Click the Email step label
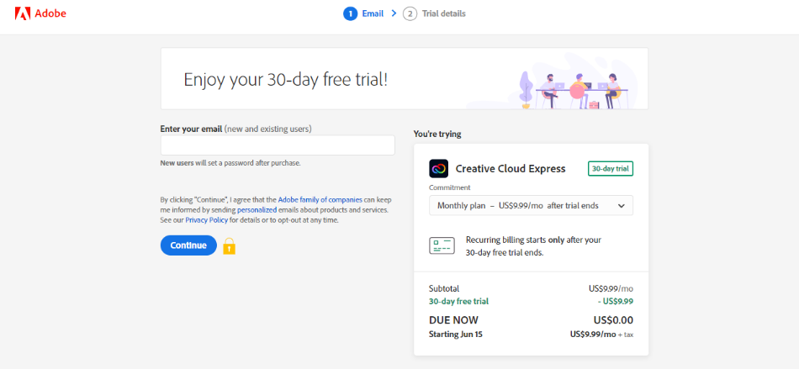This screenshot has width=799, height=369. tap(373, 13)
